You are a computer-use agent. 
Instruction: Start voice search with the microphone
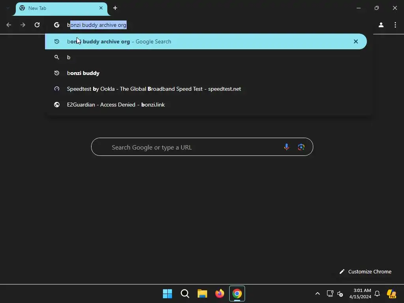click(x=286, y=147)
